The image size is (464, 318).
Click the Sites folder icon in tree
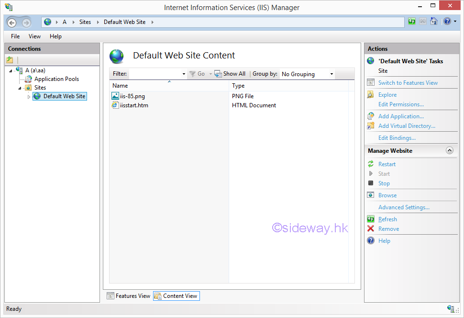(28, 88)
